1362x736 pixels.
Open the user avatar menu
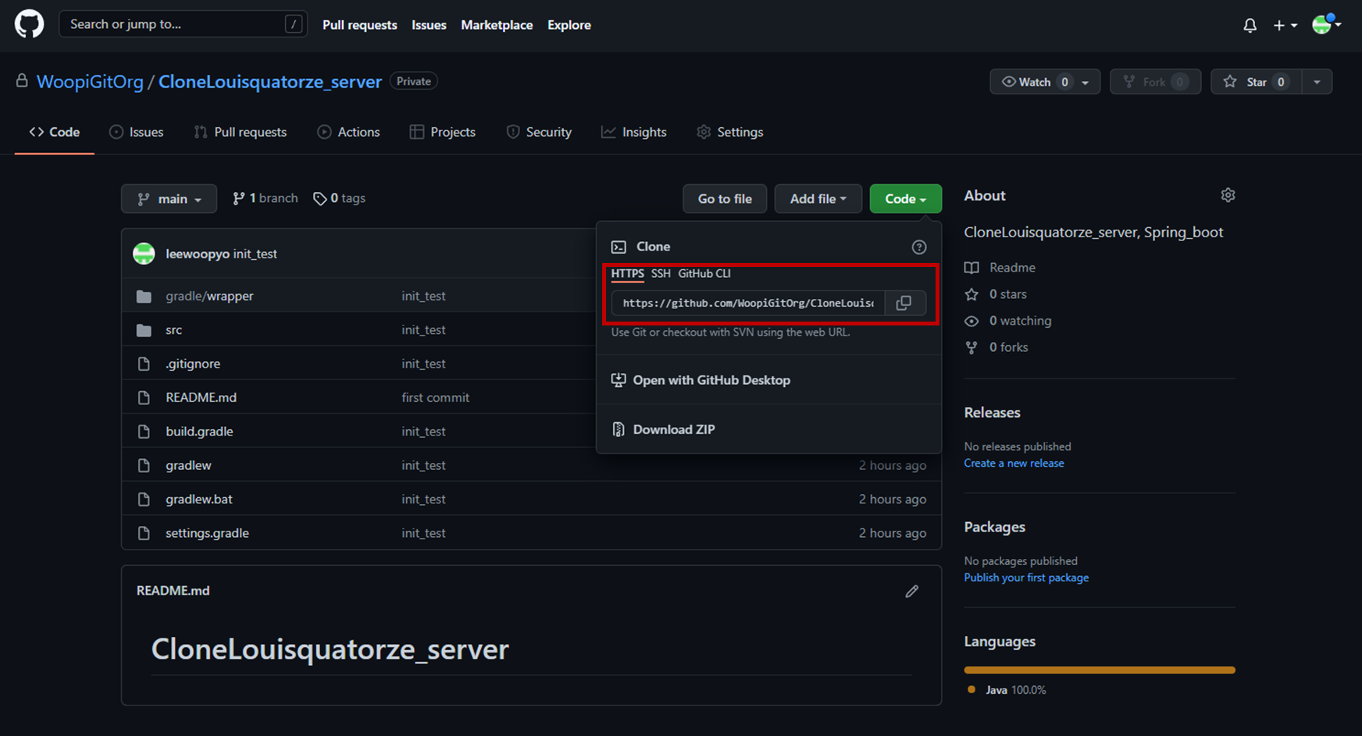[x=1326, y=25]
